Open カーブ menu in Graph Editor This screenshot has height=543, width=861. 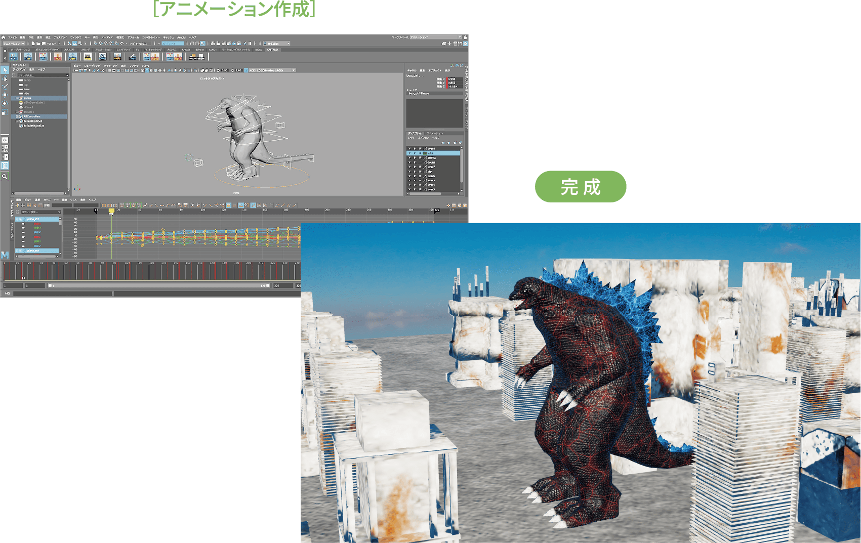tap(47, 199)
